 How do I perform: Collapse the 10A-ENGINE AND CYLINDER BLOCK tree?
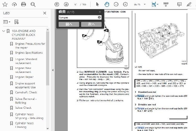click(4, 31)
